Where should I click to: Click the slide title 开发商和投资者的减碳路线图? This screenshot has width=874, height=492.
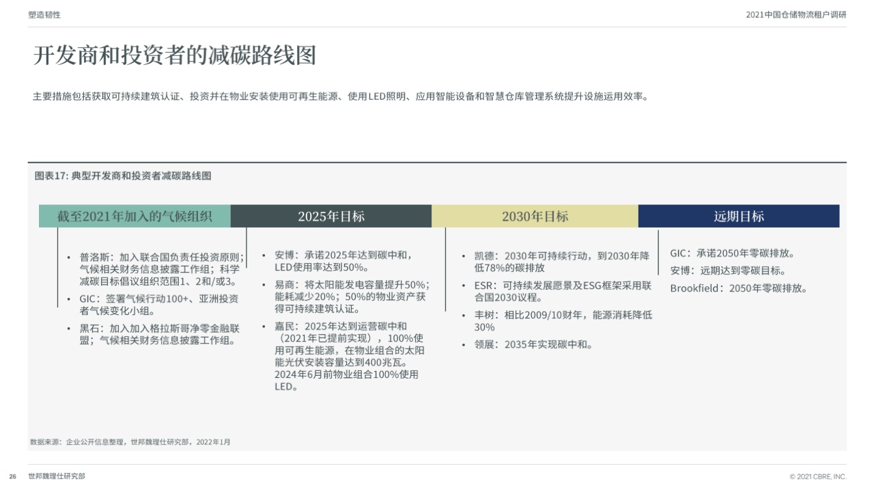click(175, 56)
